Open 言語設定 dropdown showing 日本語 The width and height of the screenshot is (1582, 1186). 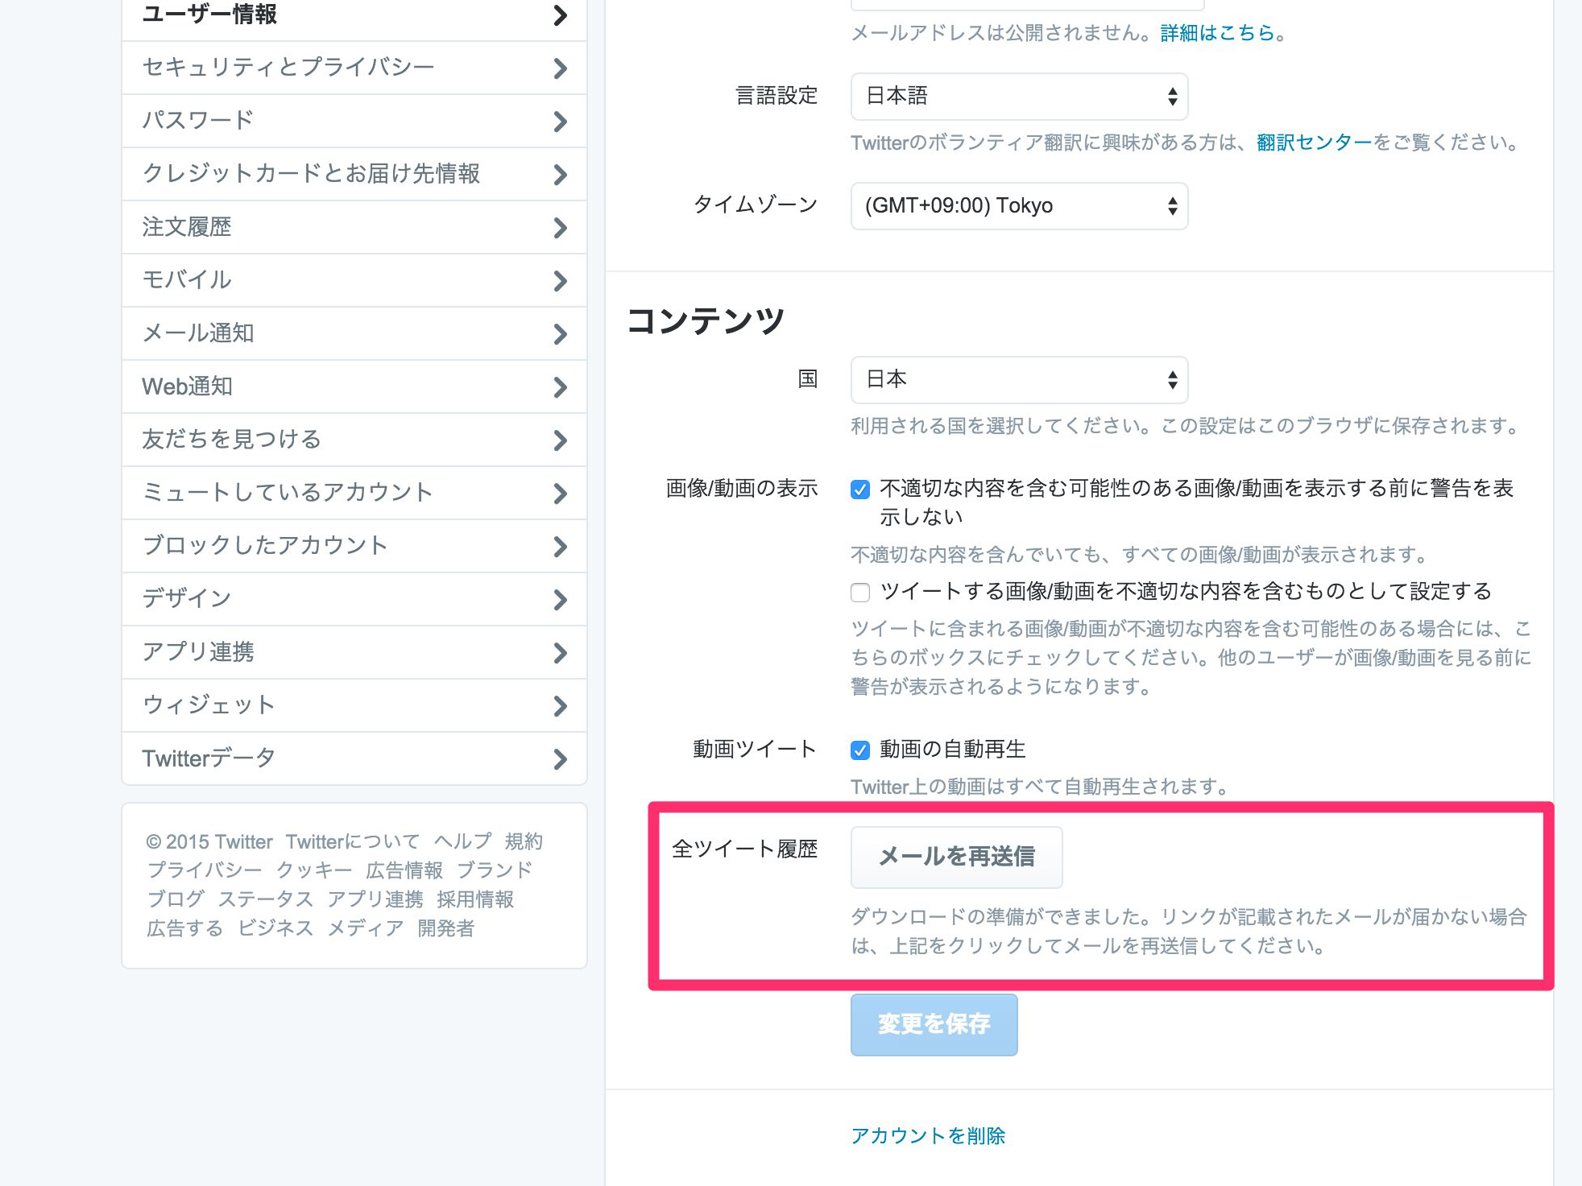(x=1019, y=97)
